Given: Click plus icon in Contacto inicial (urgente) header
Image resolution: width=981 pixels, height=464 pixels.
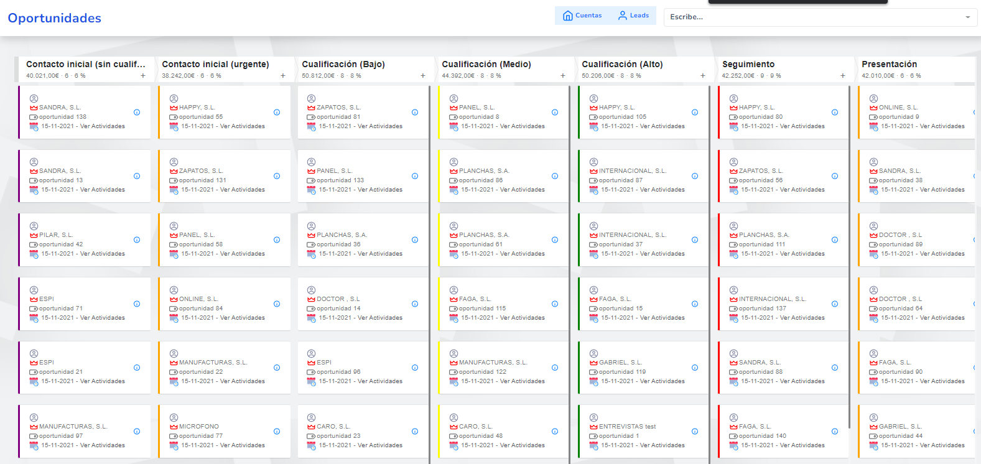Looking at the screenshot, I should [283, 76].
